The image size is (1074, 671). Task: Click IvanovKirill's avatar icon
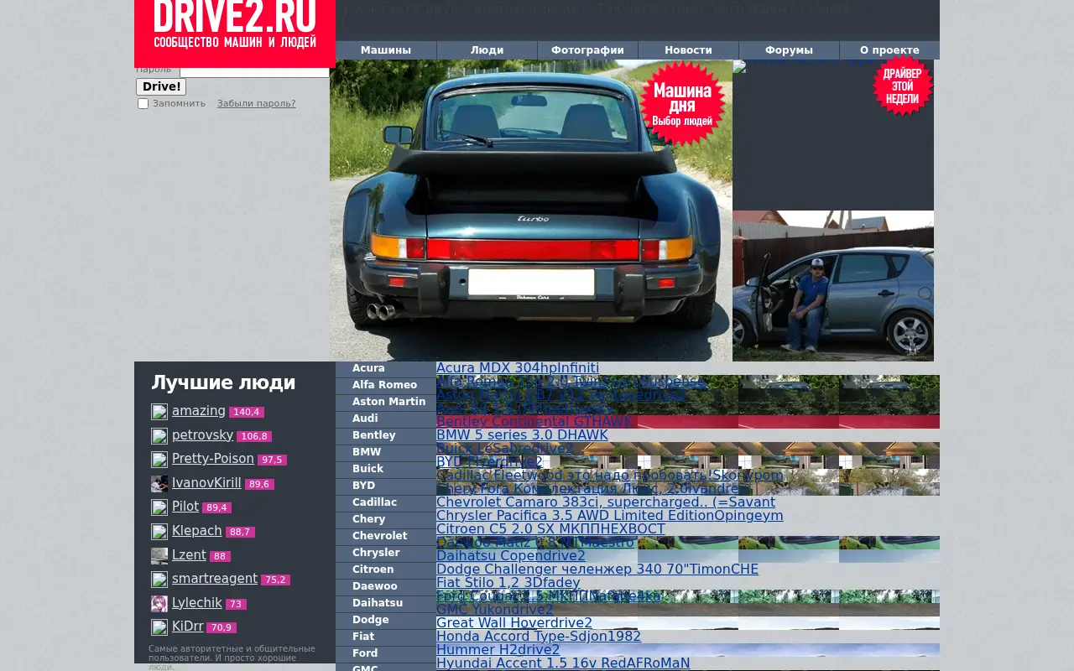(159, 484)
